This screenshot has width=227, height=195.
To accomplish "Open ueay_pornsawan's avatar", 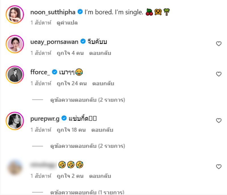I will [x=14, y=44].
